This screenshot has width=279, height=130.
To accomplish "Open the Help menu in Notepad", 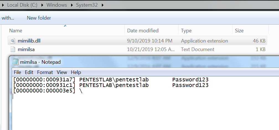I will [76, 72].
